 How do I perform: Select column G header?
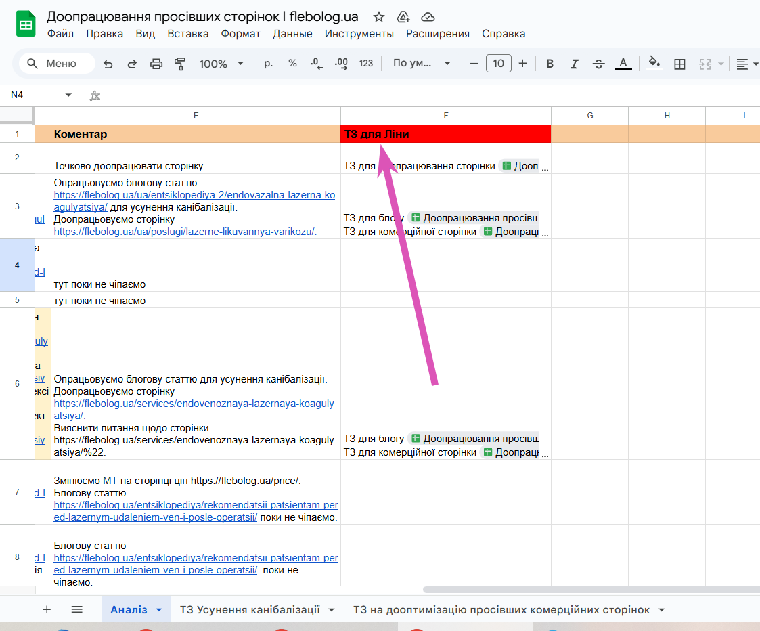(x=590, y=115)
